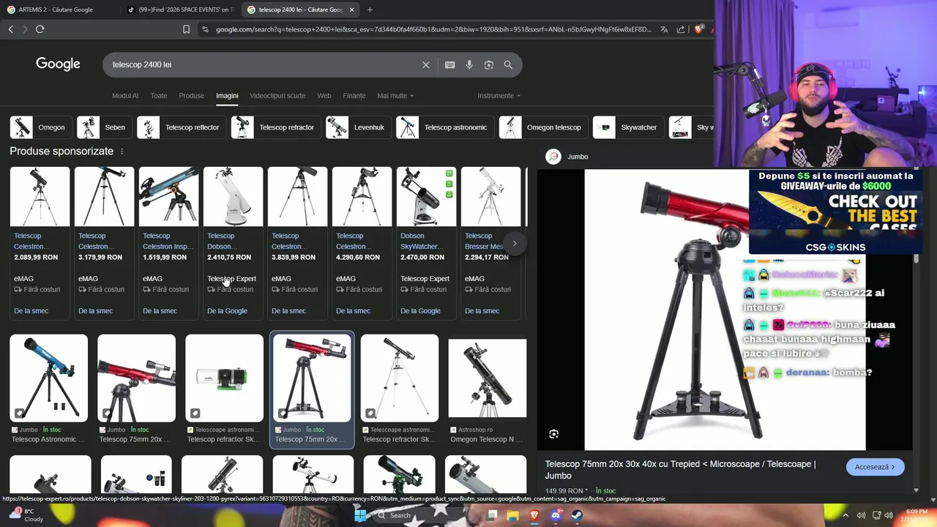Click the translate page icon

(x=664, y=29)
